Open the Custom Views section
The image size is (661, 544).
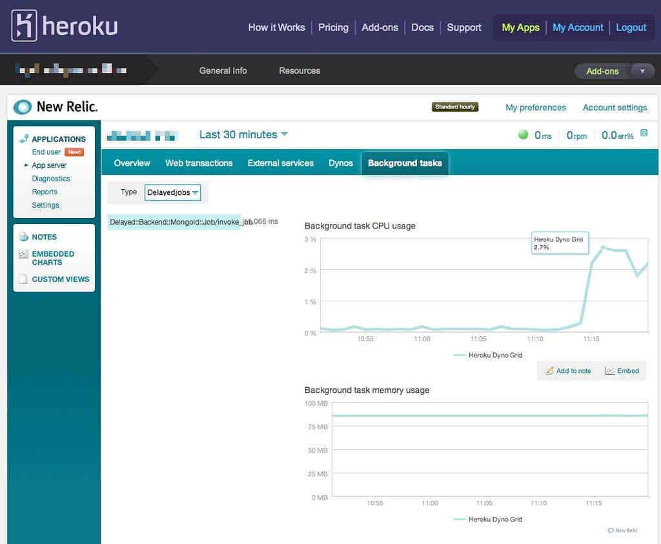pyautogui.click(x=60, y=279)
